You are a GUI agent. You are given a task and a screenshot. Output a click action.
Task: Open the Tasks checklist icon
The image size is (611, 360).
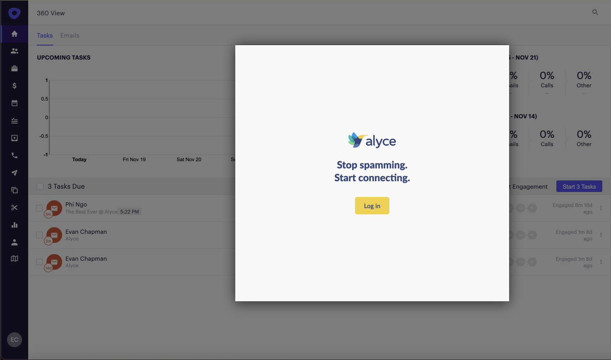coord(14,121)
